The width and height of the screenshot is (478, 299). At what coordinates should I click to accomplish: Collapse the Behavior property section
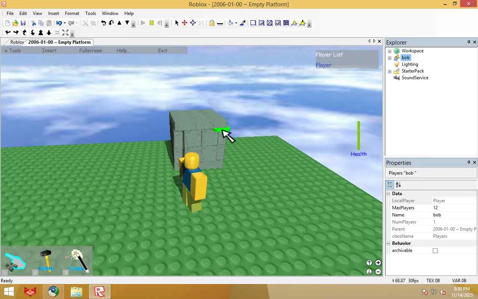point(388,243)
